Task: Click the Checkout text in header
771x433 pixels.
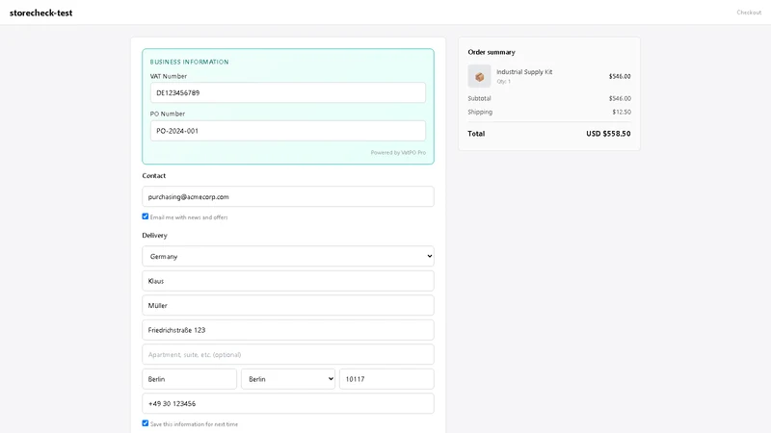Action: 749,13
